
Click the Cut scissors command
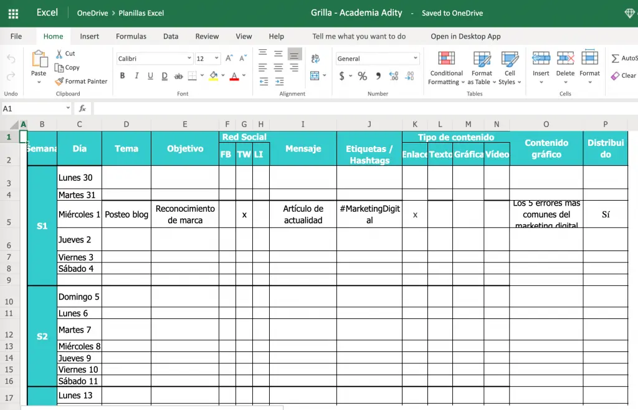(65, 54)
